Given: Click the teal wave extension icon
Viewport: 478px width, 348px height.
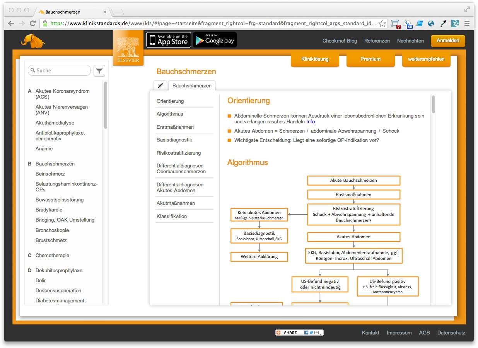Looking at the screenshot, I should [455, 23].
